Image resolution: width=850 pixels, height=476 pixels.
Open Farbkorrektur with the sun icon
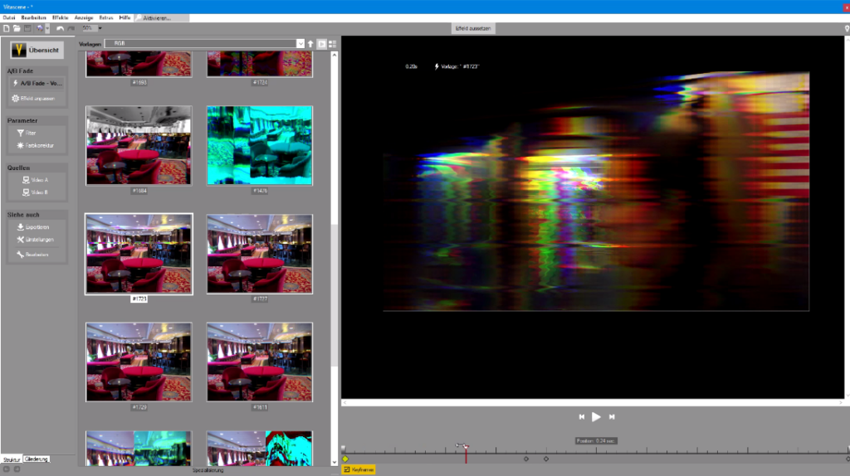[x=35, y=146]
